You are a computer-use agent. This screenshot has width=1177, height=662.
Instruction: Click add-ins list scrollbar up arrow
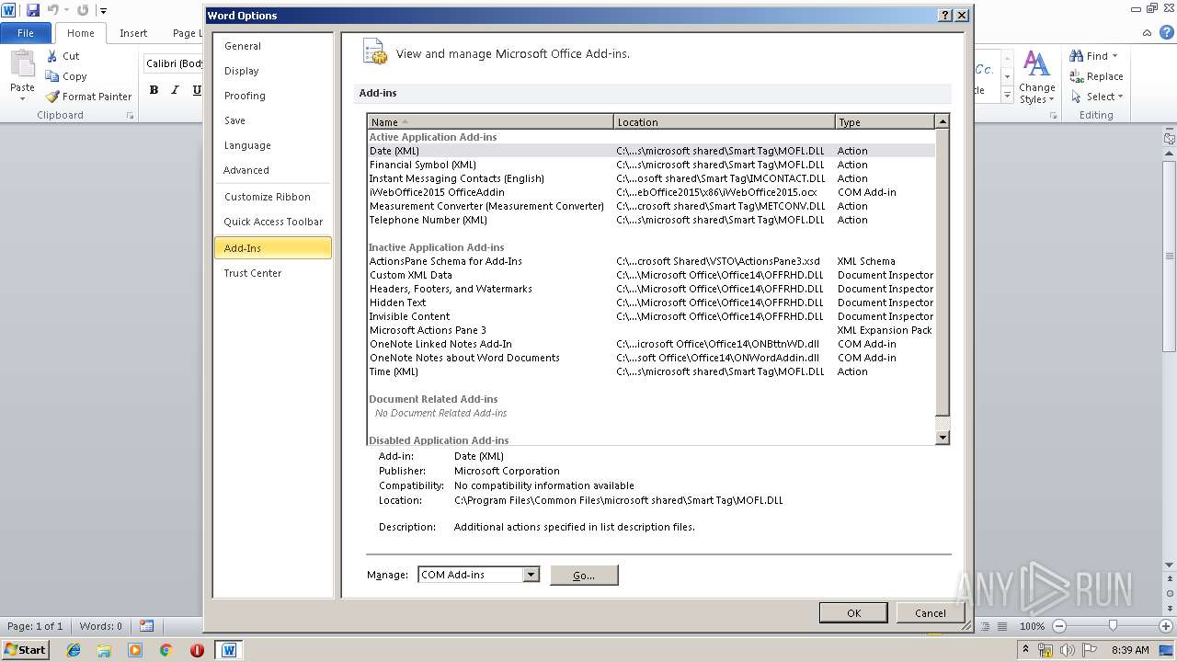[x=942, y=121]
